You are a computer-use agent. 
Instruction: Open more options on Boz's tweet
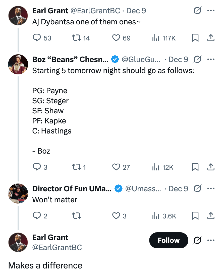click(211, 59)
